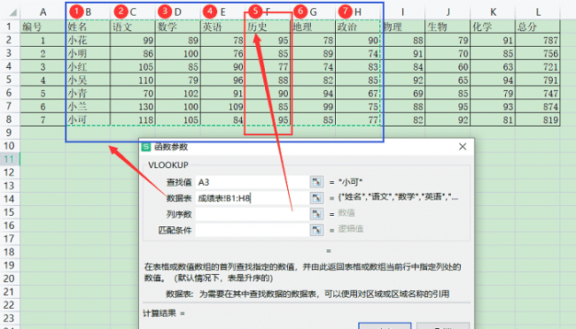The width and height of the screenshot is (576, 329).
Task: Select column K header
Action: pos(493,12)
